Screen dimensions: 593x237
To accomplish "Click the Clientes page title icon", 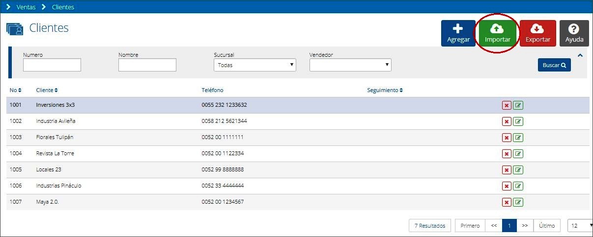I will pyautogui.click(x=15, y=29).
